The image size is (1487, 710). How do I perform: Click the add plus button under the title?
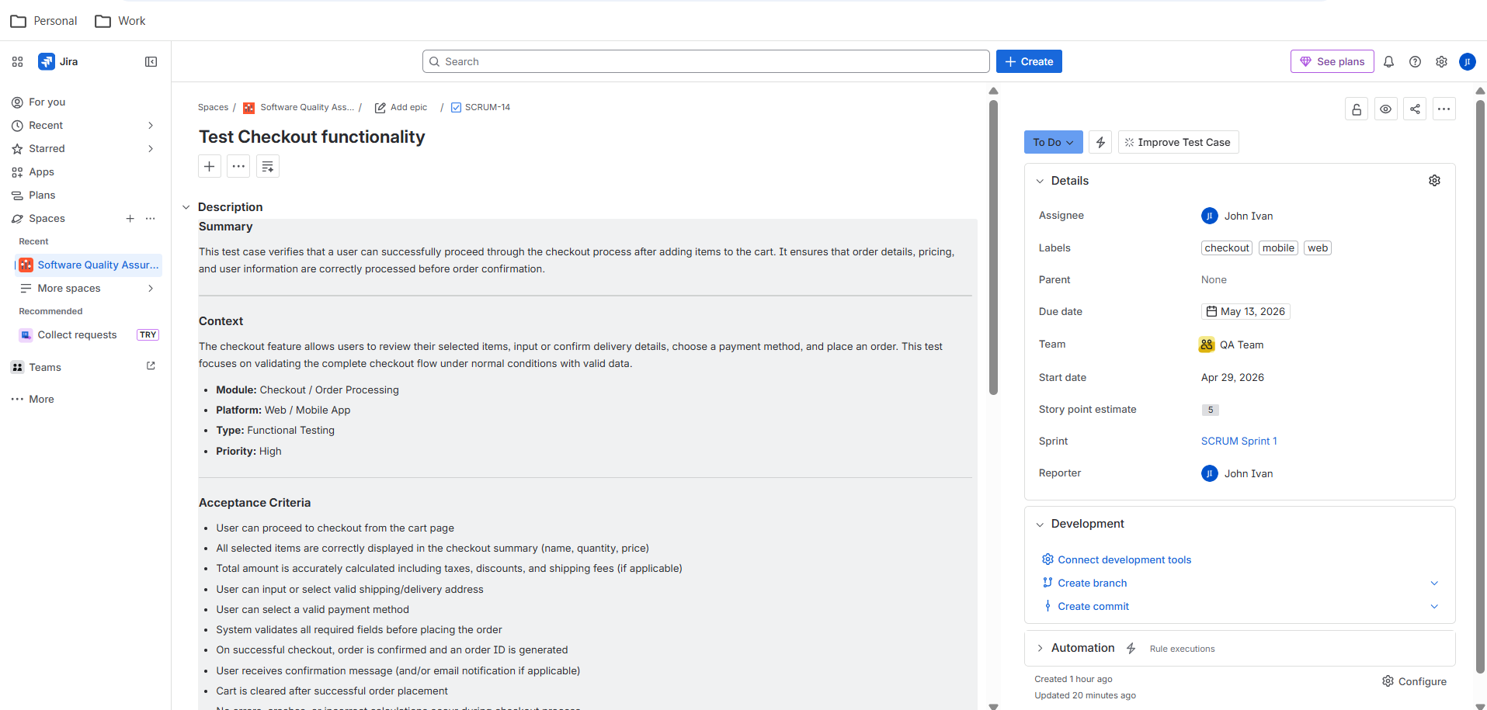point(210,166)
